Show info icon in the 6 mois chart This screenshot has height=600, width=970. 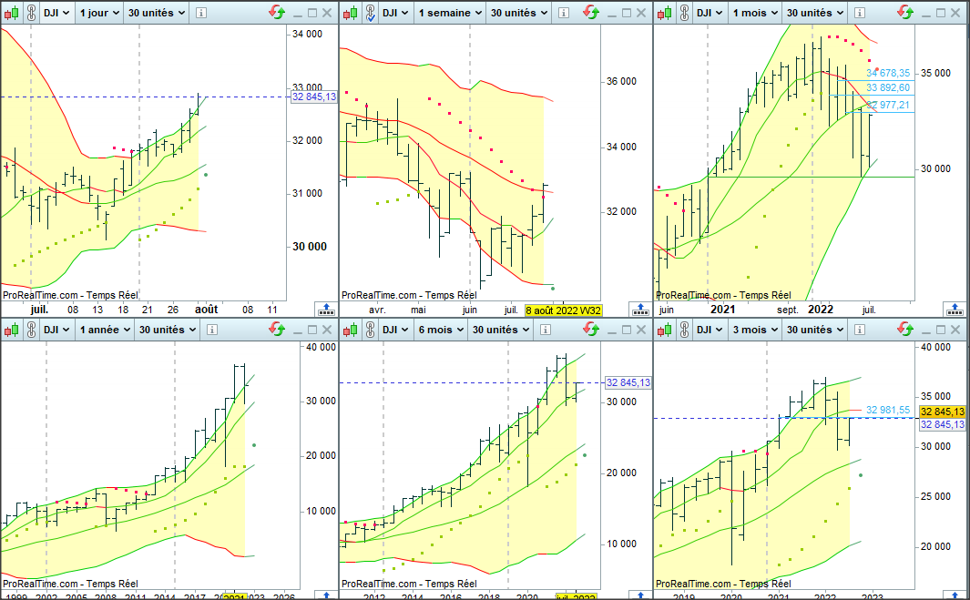pyautogui.click(x=545, y=331)
